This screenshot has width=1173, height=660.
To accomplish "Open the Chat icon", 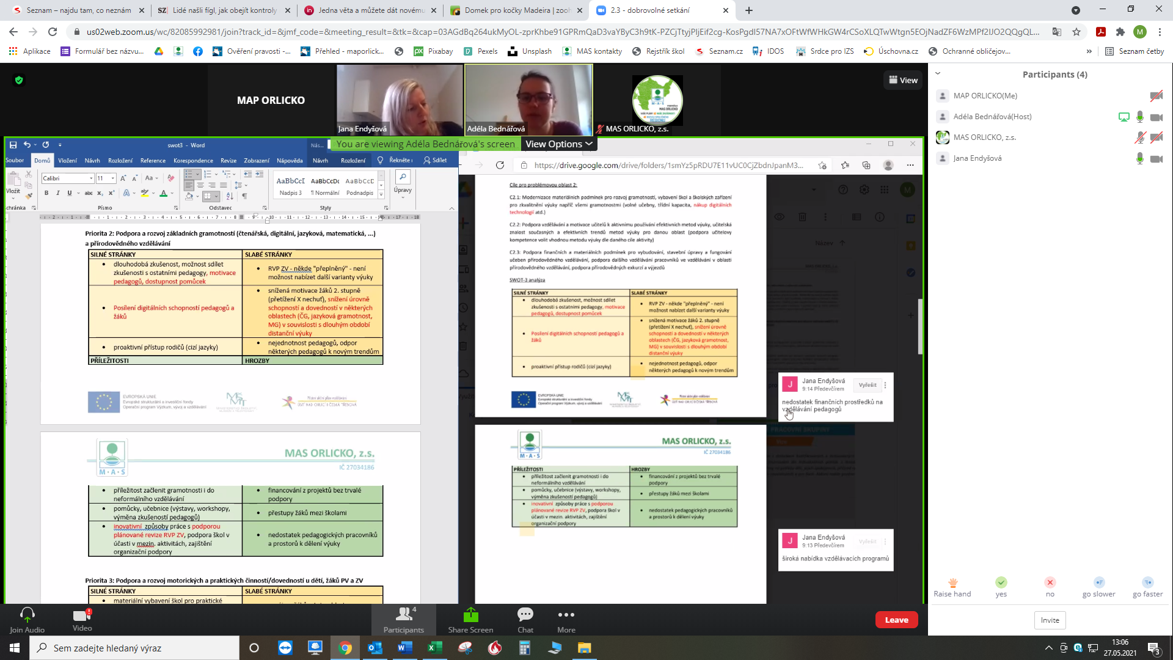I will point(525,615).
